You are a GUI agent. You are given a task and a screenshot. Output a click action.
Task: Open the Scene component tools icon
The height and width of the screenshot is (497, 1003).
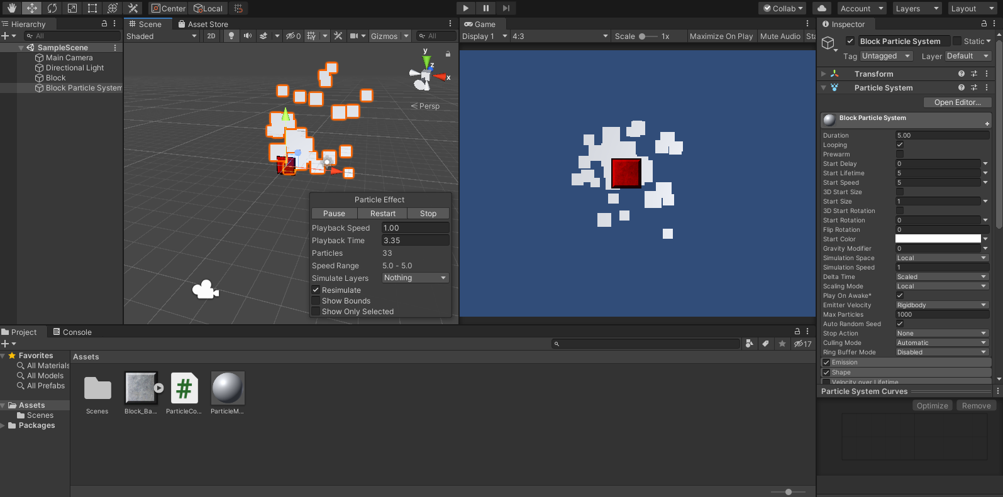pos(338,36)
